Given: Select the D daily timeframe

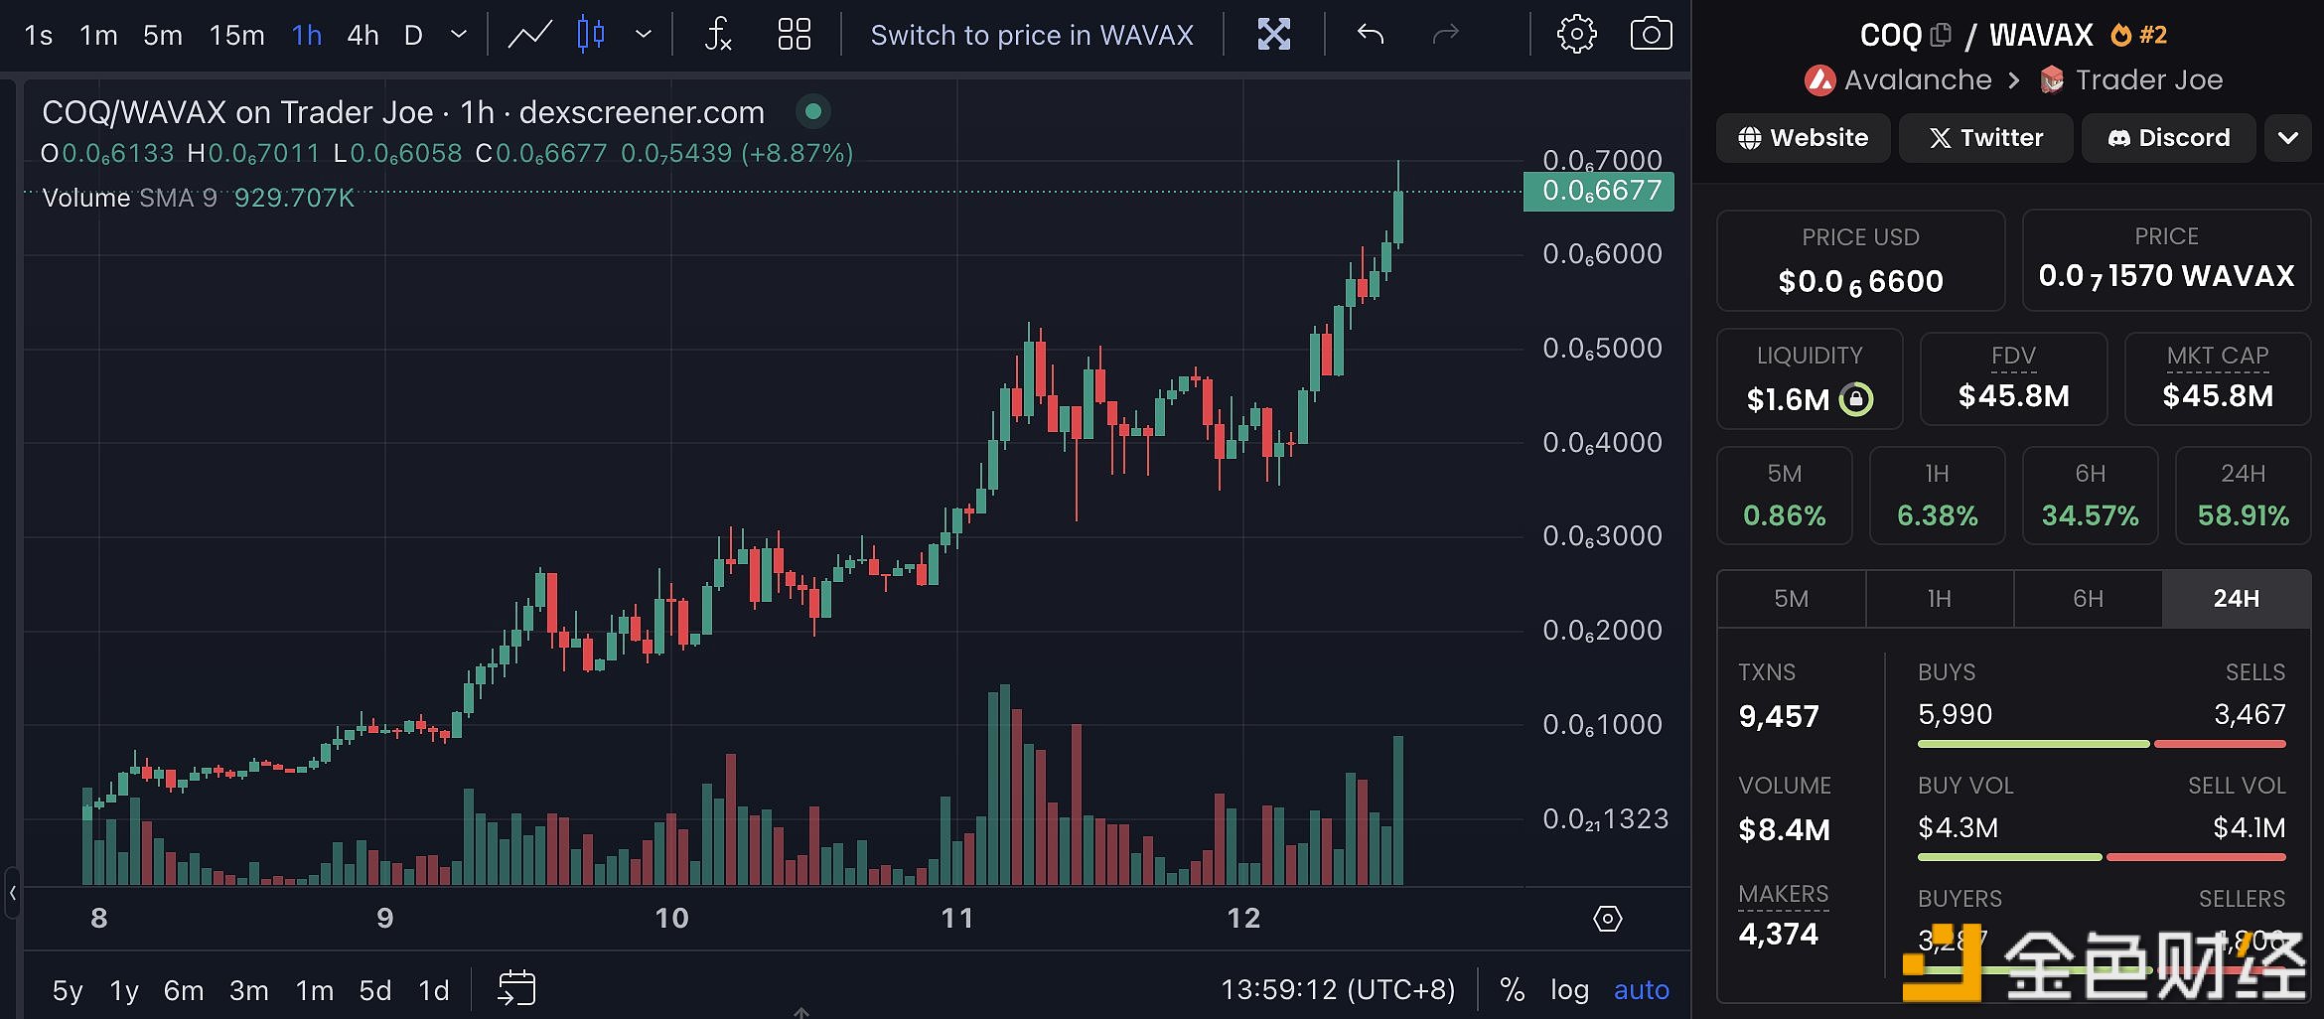Looking at the screenshot, I should click(x=414, y=36).
